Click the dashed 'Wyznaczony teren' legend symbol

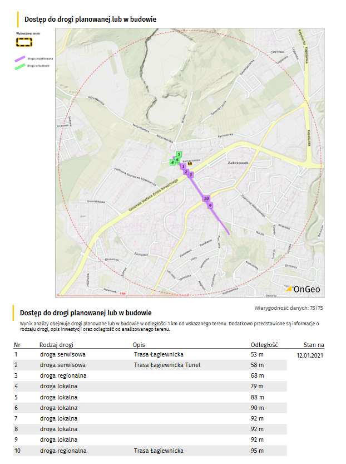tap(24, 41)
